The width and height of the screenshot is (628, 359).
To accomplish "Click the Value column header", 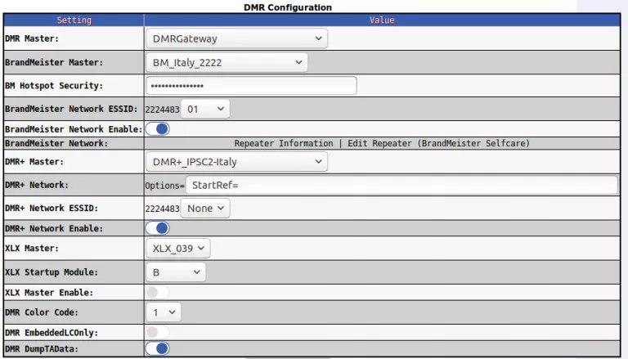I will point(382,20).
